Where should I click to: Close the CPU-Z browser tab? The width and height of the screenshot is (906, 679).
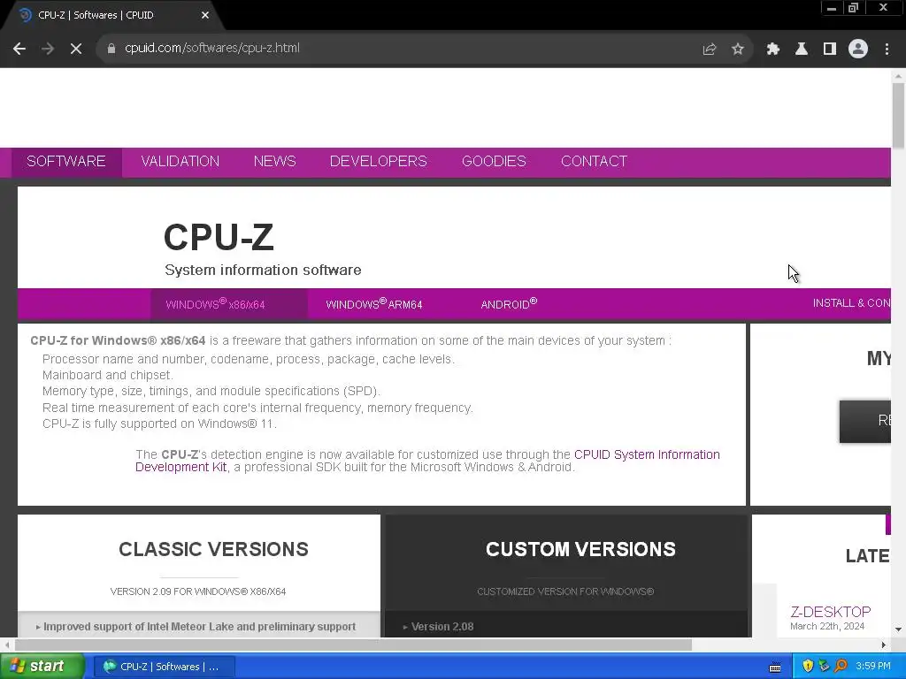pos(205,15)
